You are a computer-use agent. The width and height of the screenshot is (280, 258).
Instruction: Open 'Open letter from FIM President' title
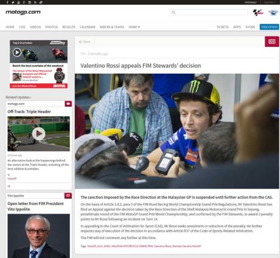pos(35,206)
